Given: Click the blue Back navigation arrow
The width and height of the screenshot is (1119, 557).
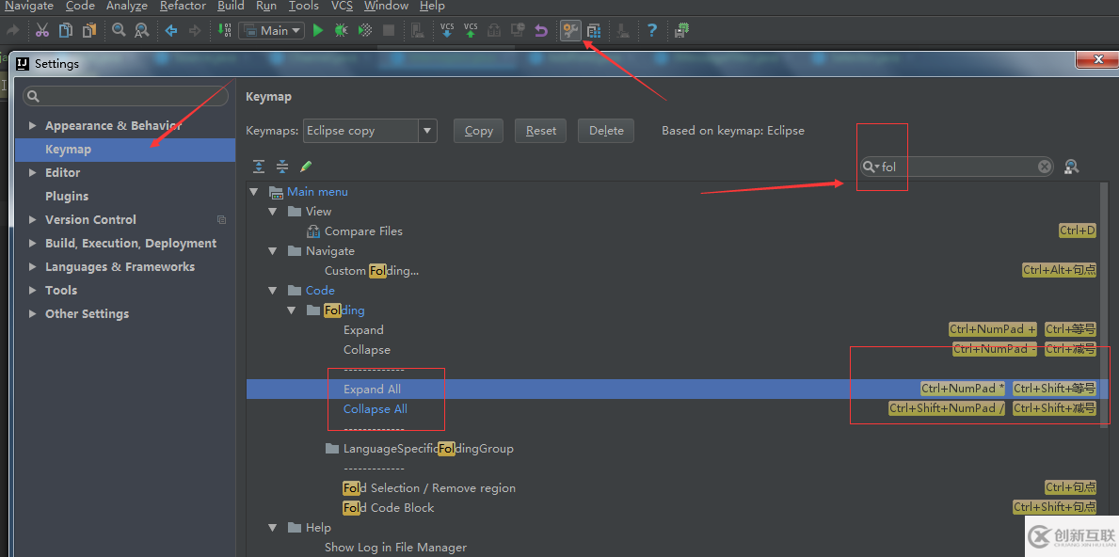Looking at the screenshot, I should click(171, 30).
